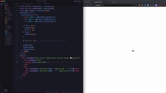
Task: Open the purple profile avatar in browser
Action: pyautogui.click(x=156, y=5)
